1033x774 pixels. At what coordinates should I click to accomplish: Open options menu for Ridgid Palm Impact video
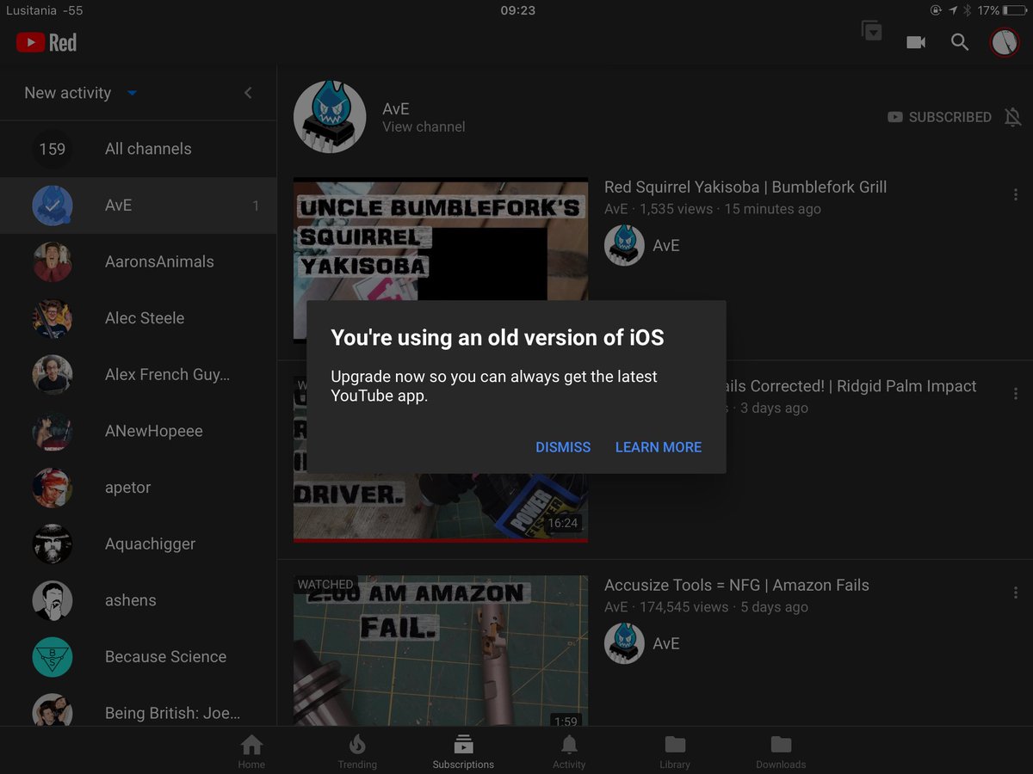tap(1016, 394)
